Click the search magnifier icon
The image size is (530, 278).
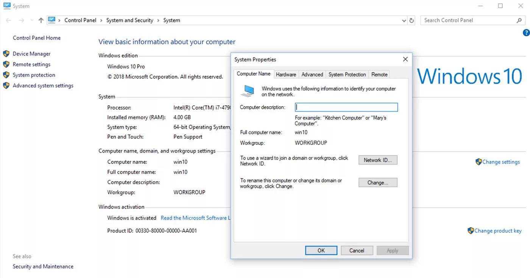coord(519,20)
